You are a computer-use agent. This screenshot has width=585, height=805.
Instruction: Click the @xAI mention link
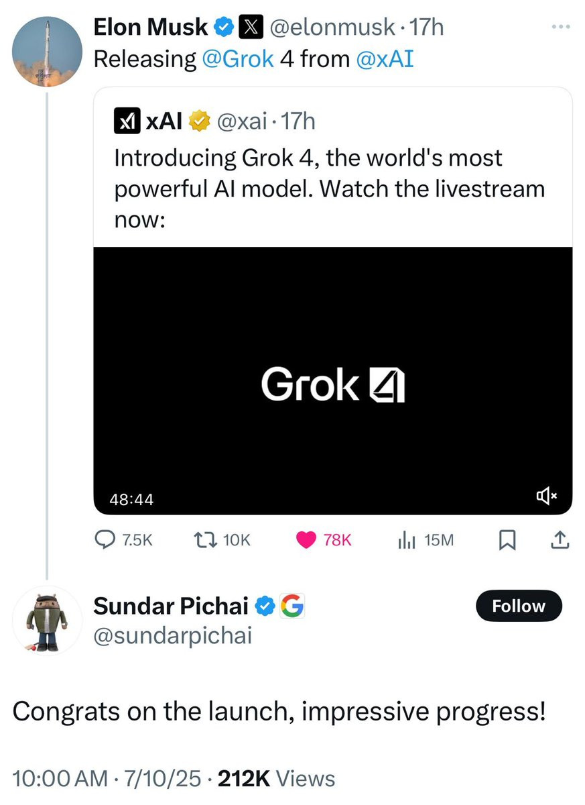pos(385,60)
